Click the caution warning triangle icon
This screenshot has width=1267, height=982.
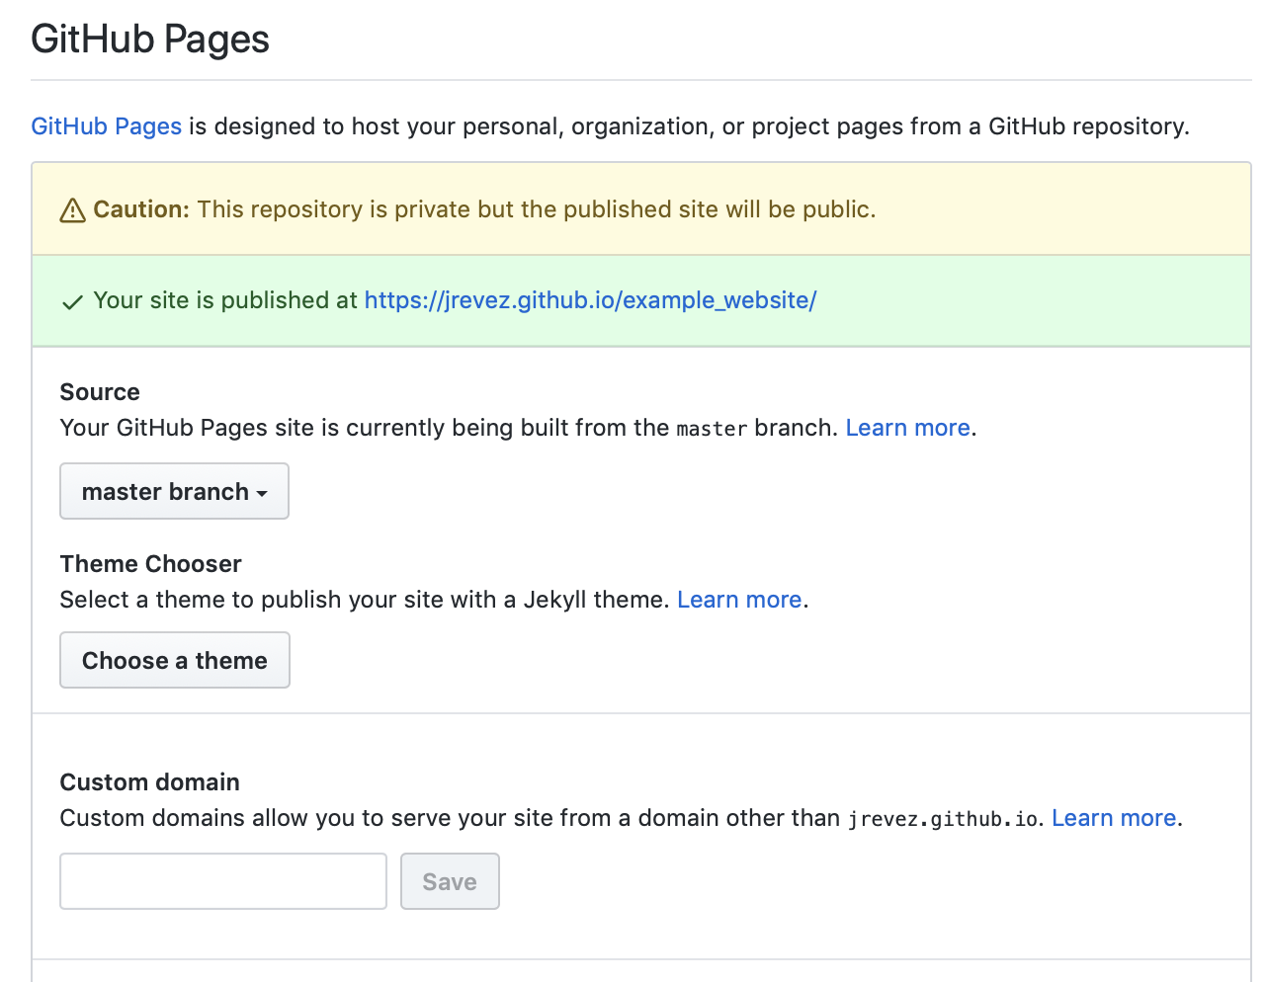click(73, 210)
